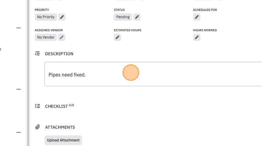
Task: Edit priority with the pencil icon
Action: [x=62, y=17]
